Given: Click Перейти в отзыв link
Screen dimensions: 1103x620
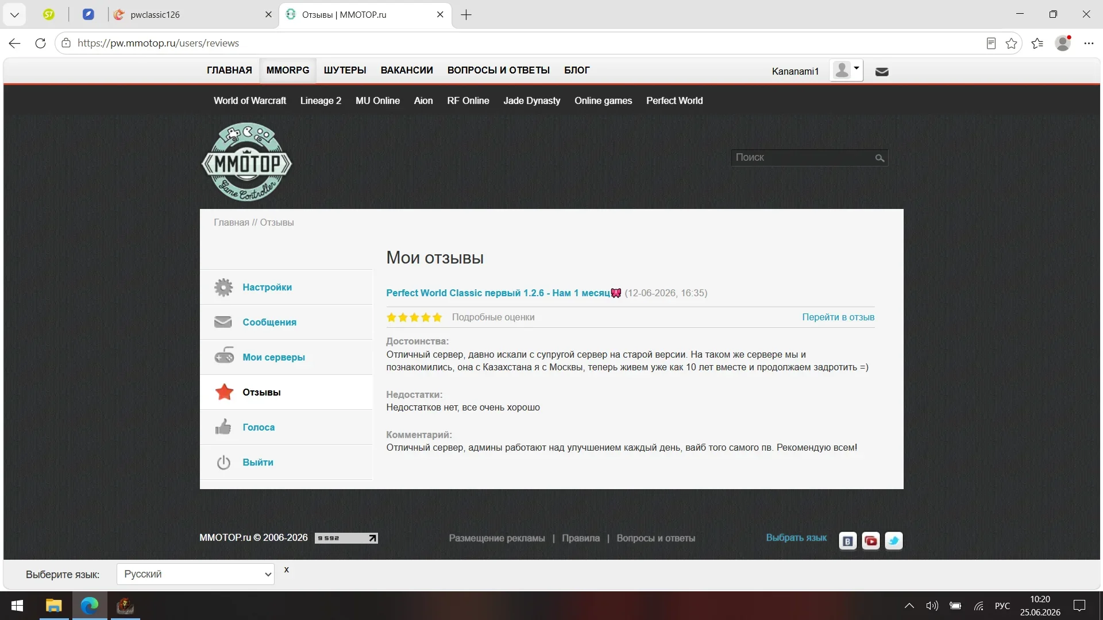Looking at the screenshot, I should click(838, 317).
